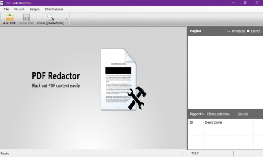This screenshot has width=263, height=157.
Task: Click the Apri PDF folder icon
Action: pyautogui.click(x=9, y=17)
